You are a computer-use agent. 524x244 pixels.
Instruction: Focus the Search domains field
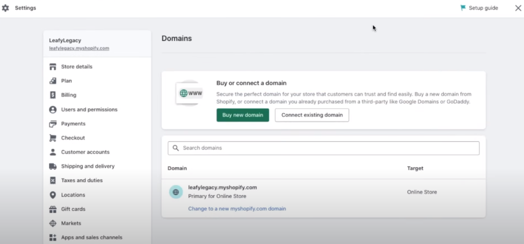tap(323, 148)
